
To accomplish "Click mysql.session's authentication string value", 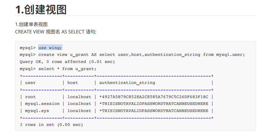I will tap(154, 104).
